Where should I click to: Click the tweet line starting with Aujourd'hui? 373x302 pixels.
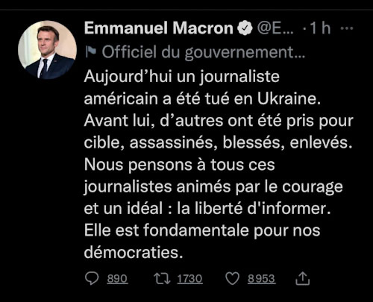(182, 77)
